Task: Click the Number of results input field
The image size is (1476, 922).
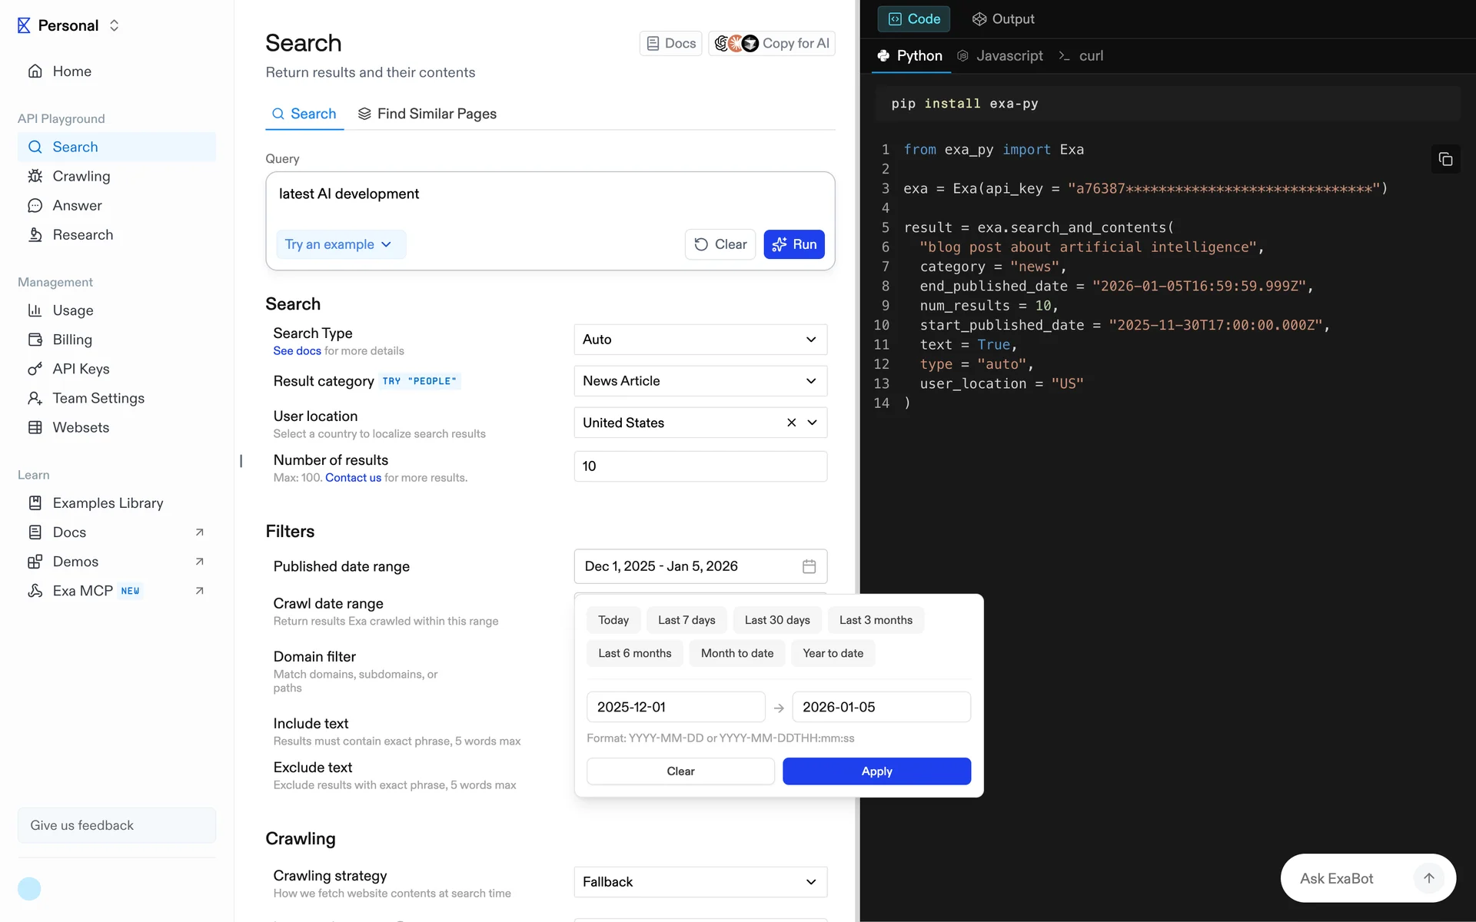Action: tap(700, 466)
